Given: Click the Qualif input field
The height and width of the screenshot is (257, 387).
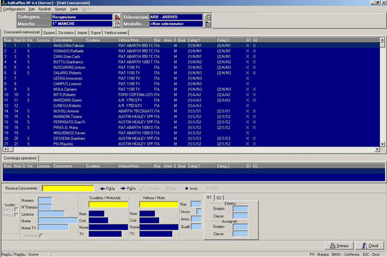Looking at the screenshot, I should [x=196, y=227].
